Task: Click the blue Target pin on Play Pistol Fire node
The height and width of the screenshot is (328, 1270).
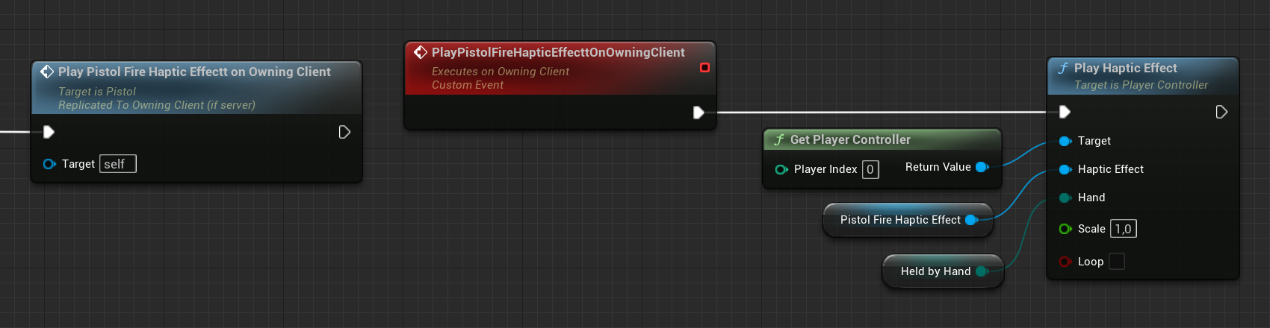Action: [x=49, y=164]
